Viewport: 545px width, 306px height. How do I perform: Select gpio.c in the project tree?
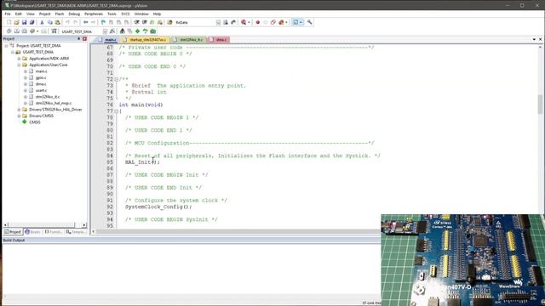click(x=41, y=77)
